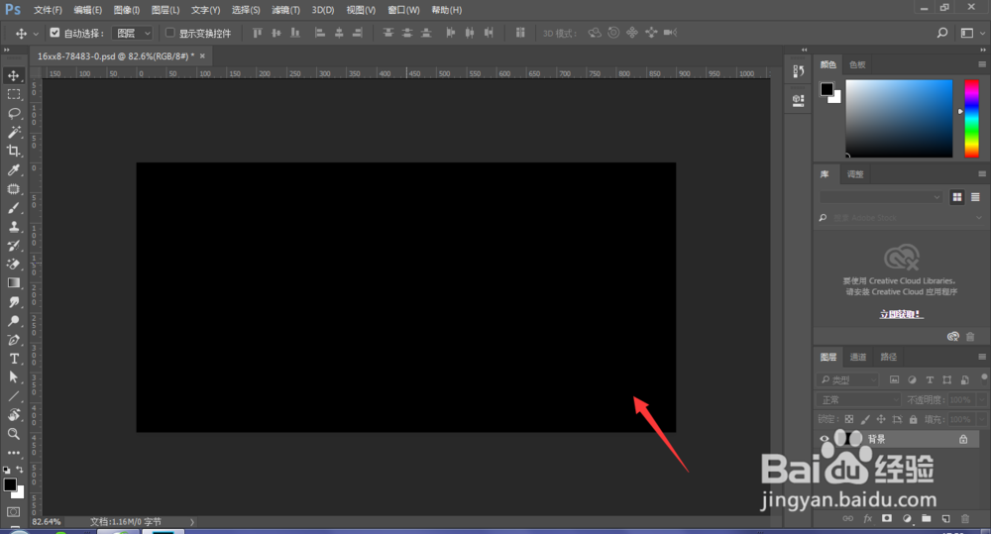Select the Eraser tool
991x534 pixels.
(x=13, y=265)
